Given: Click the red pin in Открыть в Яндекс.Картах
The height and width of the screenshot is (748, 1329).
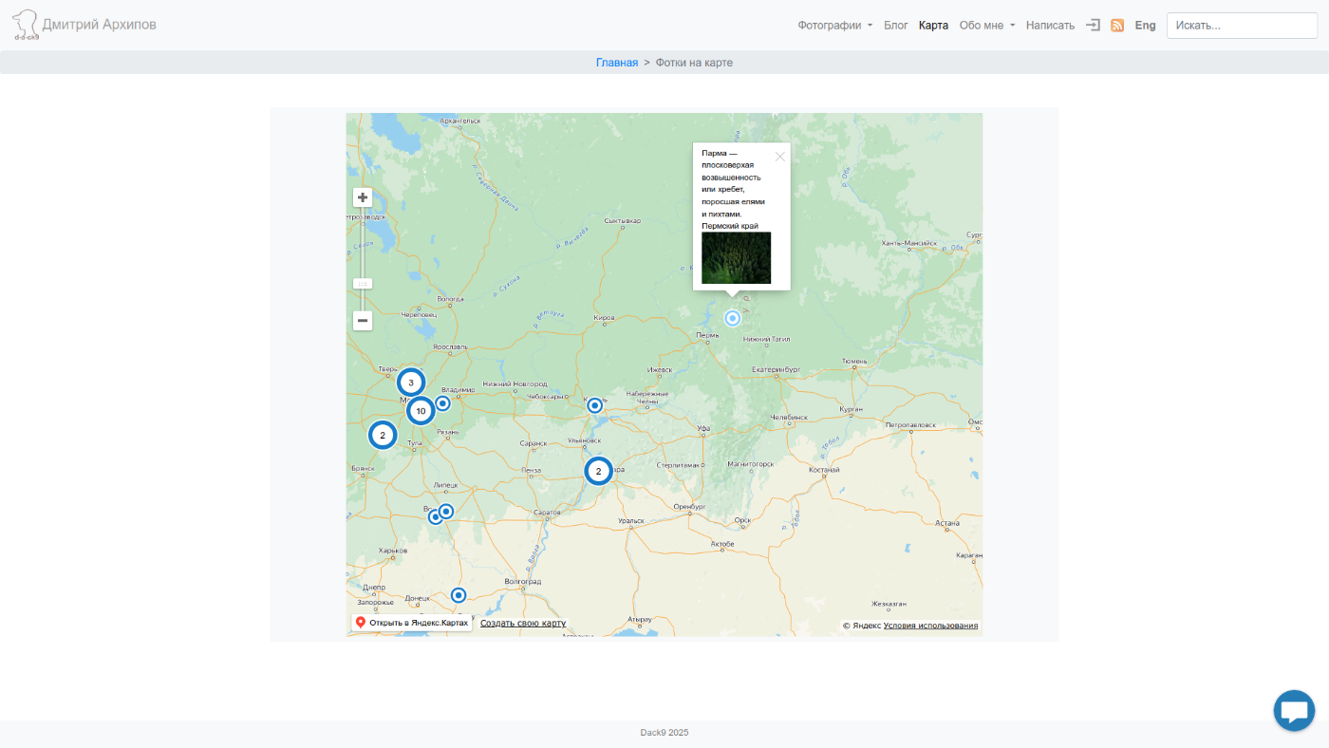Looking at the screenshot, I should click(x=361, y=623).
